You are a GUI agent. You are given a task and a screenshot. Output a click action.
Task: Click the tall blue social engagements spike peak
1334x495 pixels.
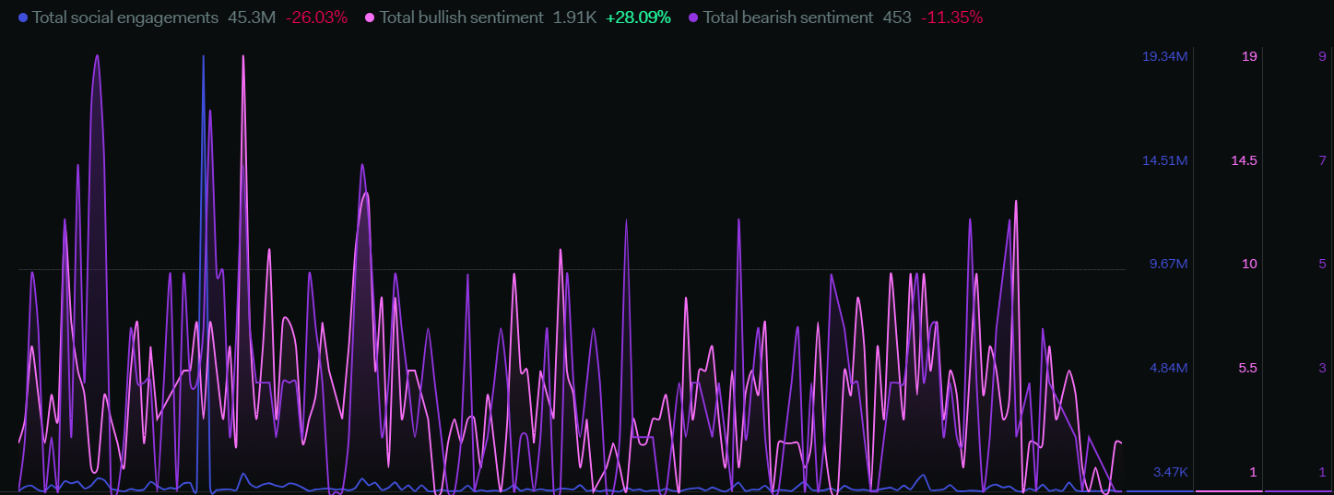pyautogui.click(x=204, y=57)
